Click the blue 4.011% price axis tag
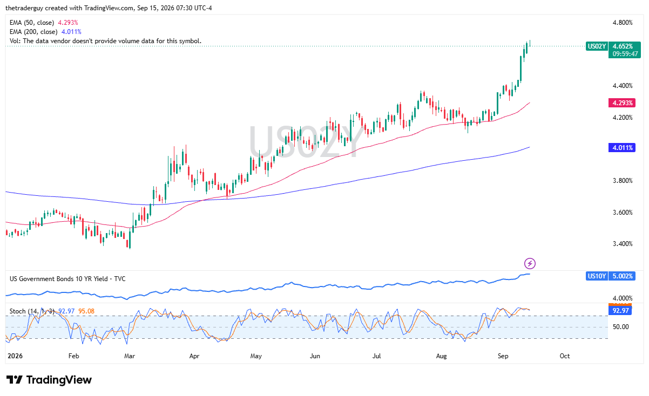The image size is (649, 396). (623, 147)
